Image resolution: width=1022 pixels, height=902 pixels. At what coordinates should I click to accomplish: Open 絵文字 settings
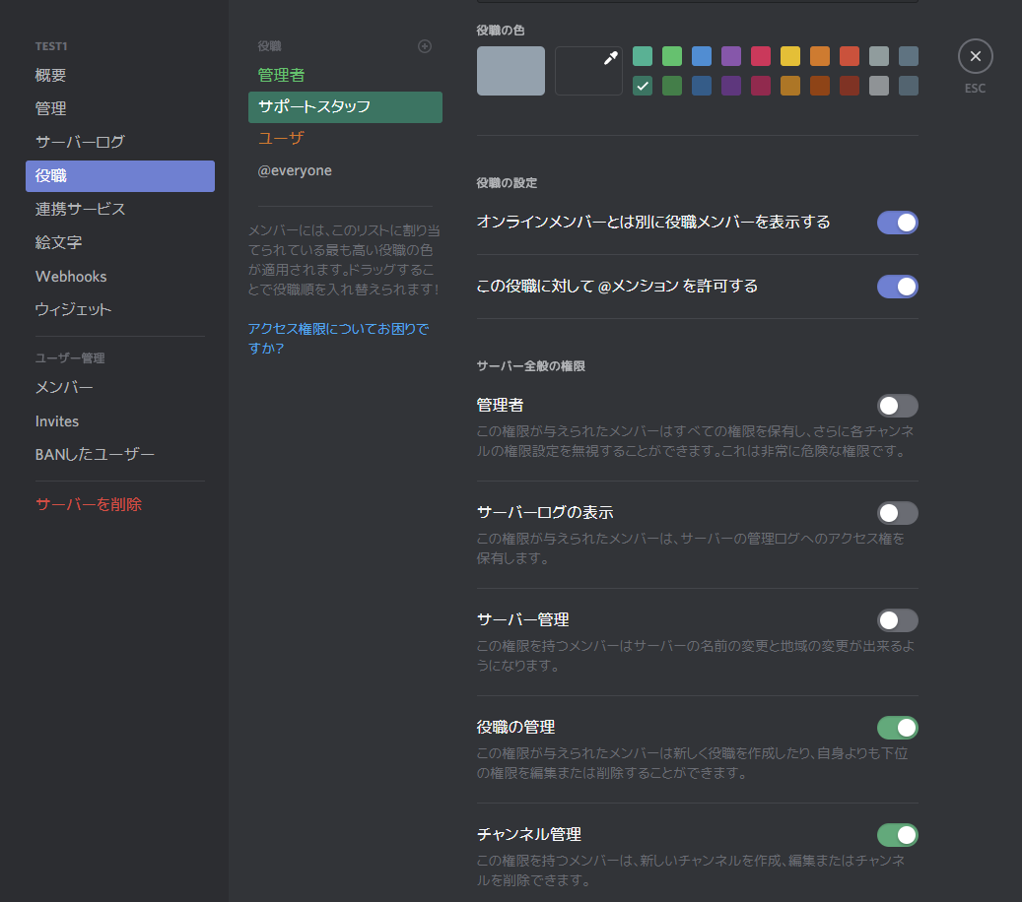[x=120, y=243]
